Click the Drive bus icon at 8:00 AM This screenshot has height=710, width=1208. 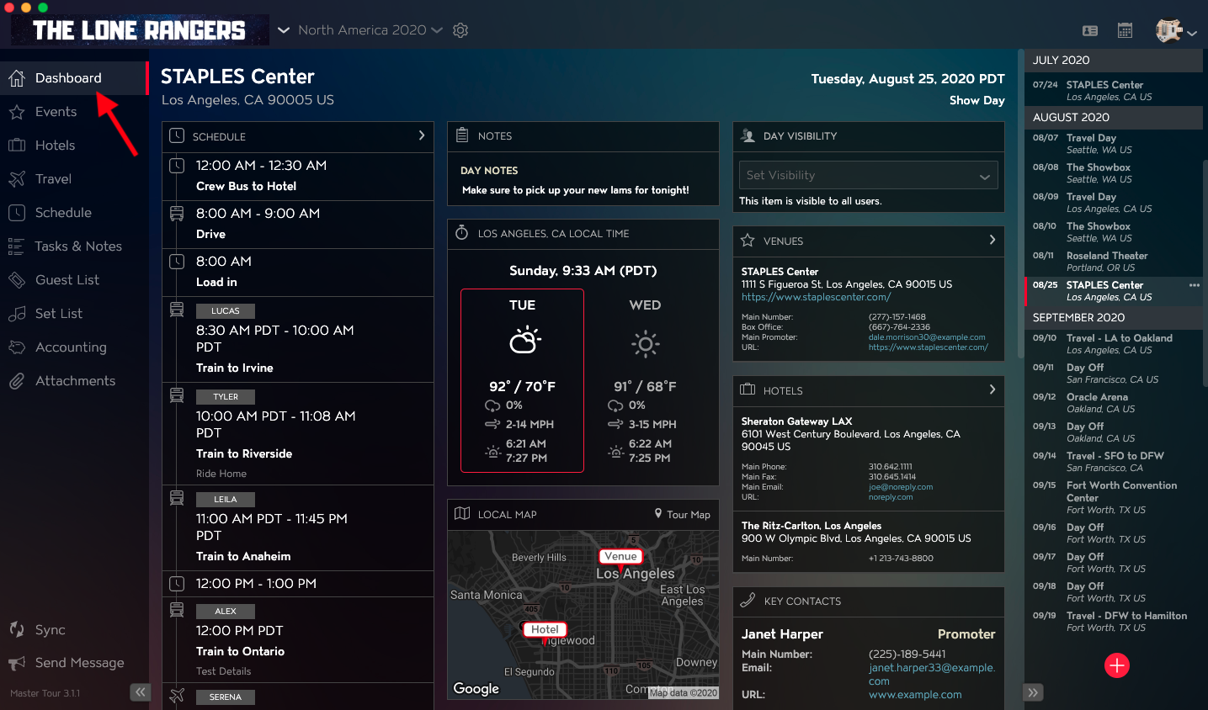coord(177,214)
